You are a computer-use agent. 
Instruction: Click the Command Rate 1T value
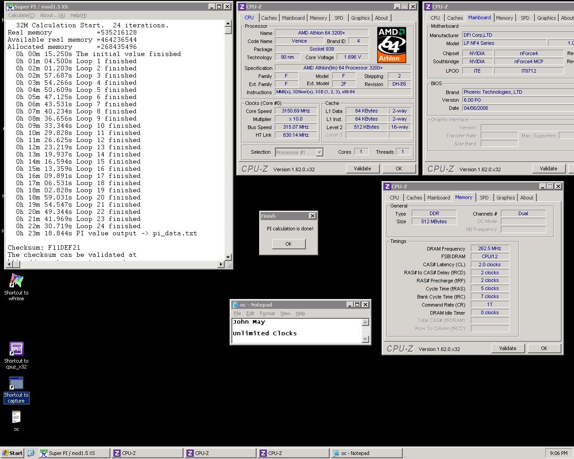(490, 304)
